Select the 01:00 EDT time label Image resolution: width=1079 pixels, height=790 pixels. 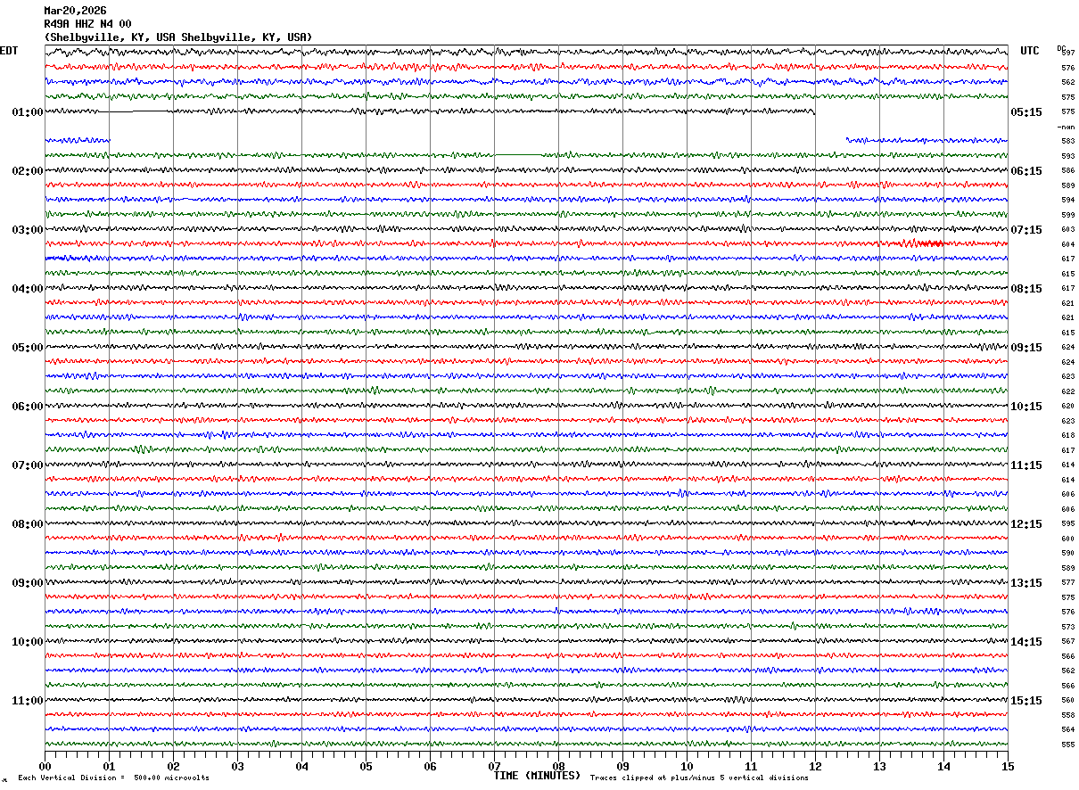pyautogui.click(x=28, y=112)
